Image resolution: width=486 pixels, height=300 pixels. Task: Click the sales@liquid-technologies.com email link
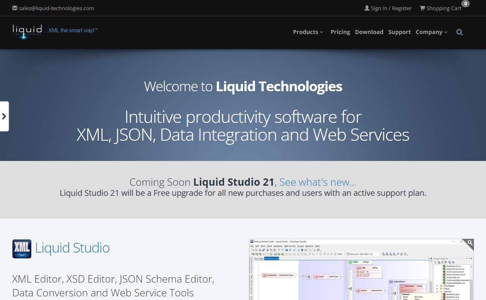53,8
